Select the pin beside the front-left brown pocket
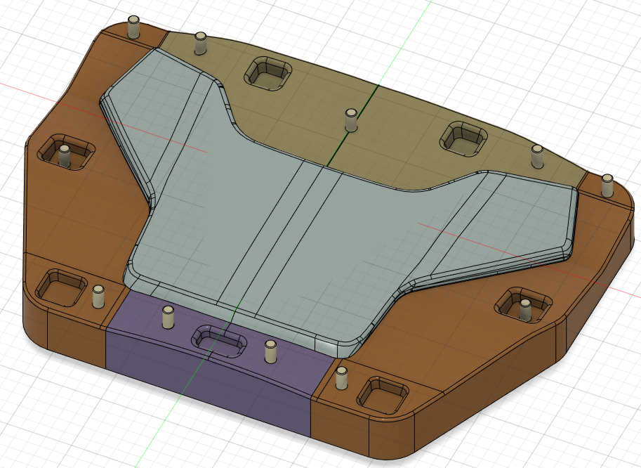Image resolution: width=641 pixels, height=468 pixels. (x=98, y=297)
